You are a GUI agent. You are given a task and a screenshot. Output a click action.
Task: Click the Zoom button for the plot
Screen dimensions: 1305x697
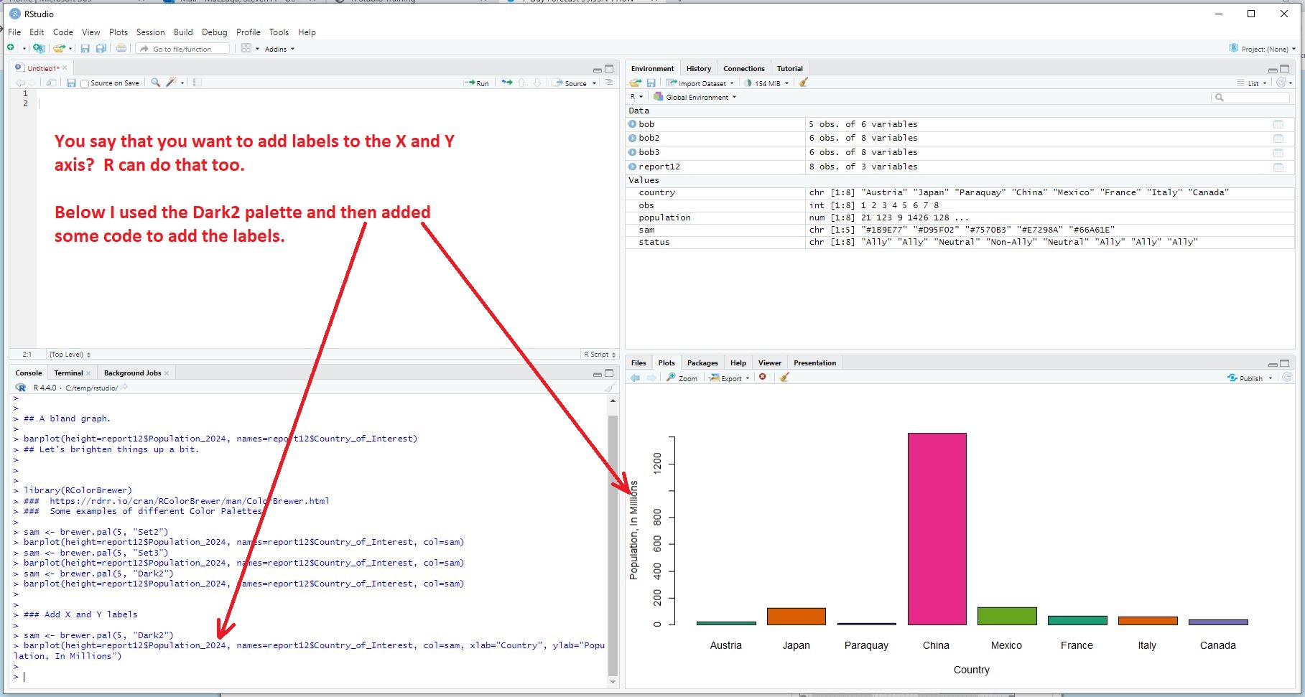[682, 378]
